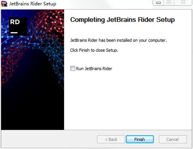The image size is (193, 149).
Task: Click Finish to close Setup
Action: tap(140, 139)
